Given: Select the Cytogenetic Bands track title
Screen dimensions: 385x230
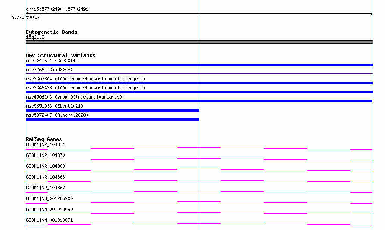Looking at the screenshot, I should click(51, 32).
